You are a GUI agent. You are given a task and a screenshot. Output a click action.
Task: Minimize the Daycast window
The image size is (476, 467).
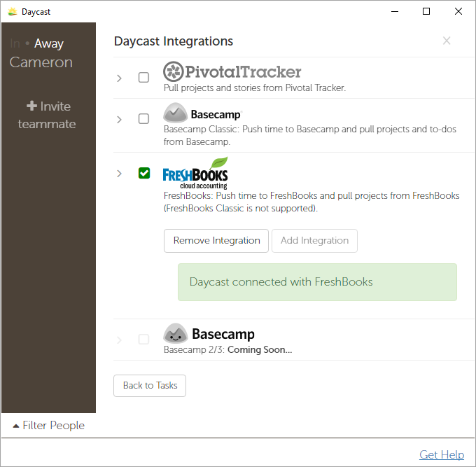click(395, 11)
